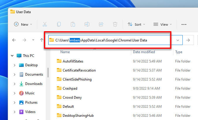Click the Music icon in sidebar
The width and height of the screenshot is (198, 120).
21,93
